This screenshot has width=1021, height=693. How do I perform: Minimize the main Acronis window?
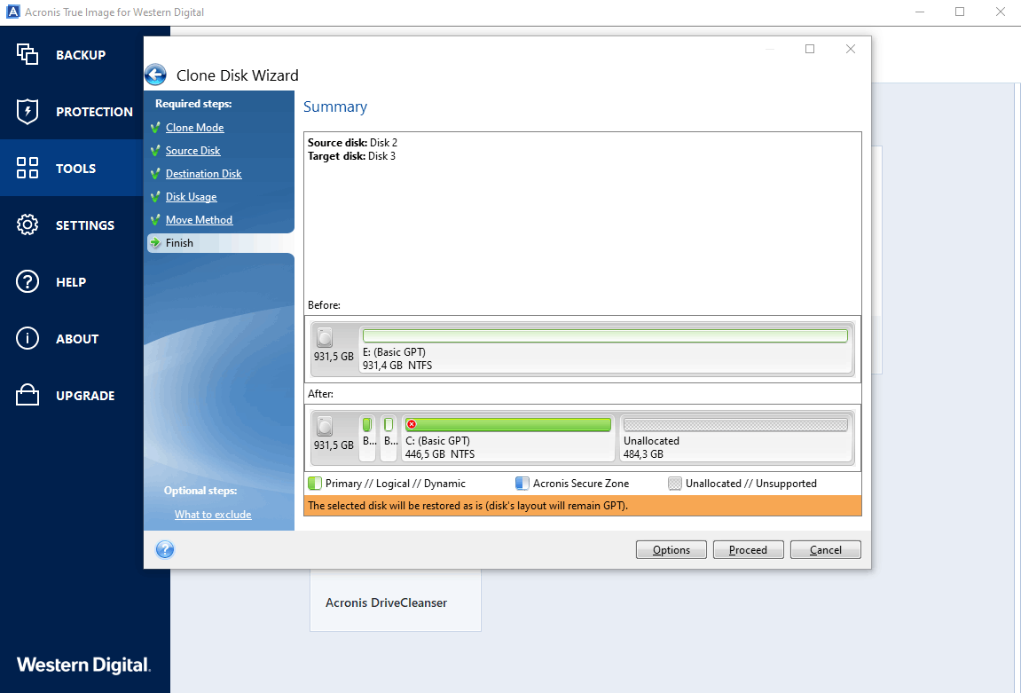[919, 12]
